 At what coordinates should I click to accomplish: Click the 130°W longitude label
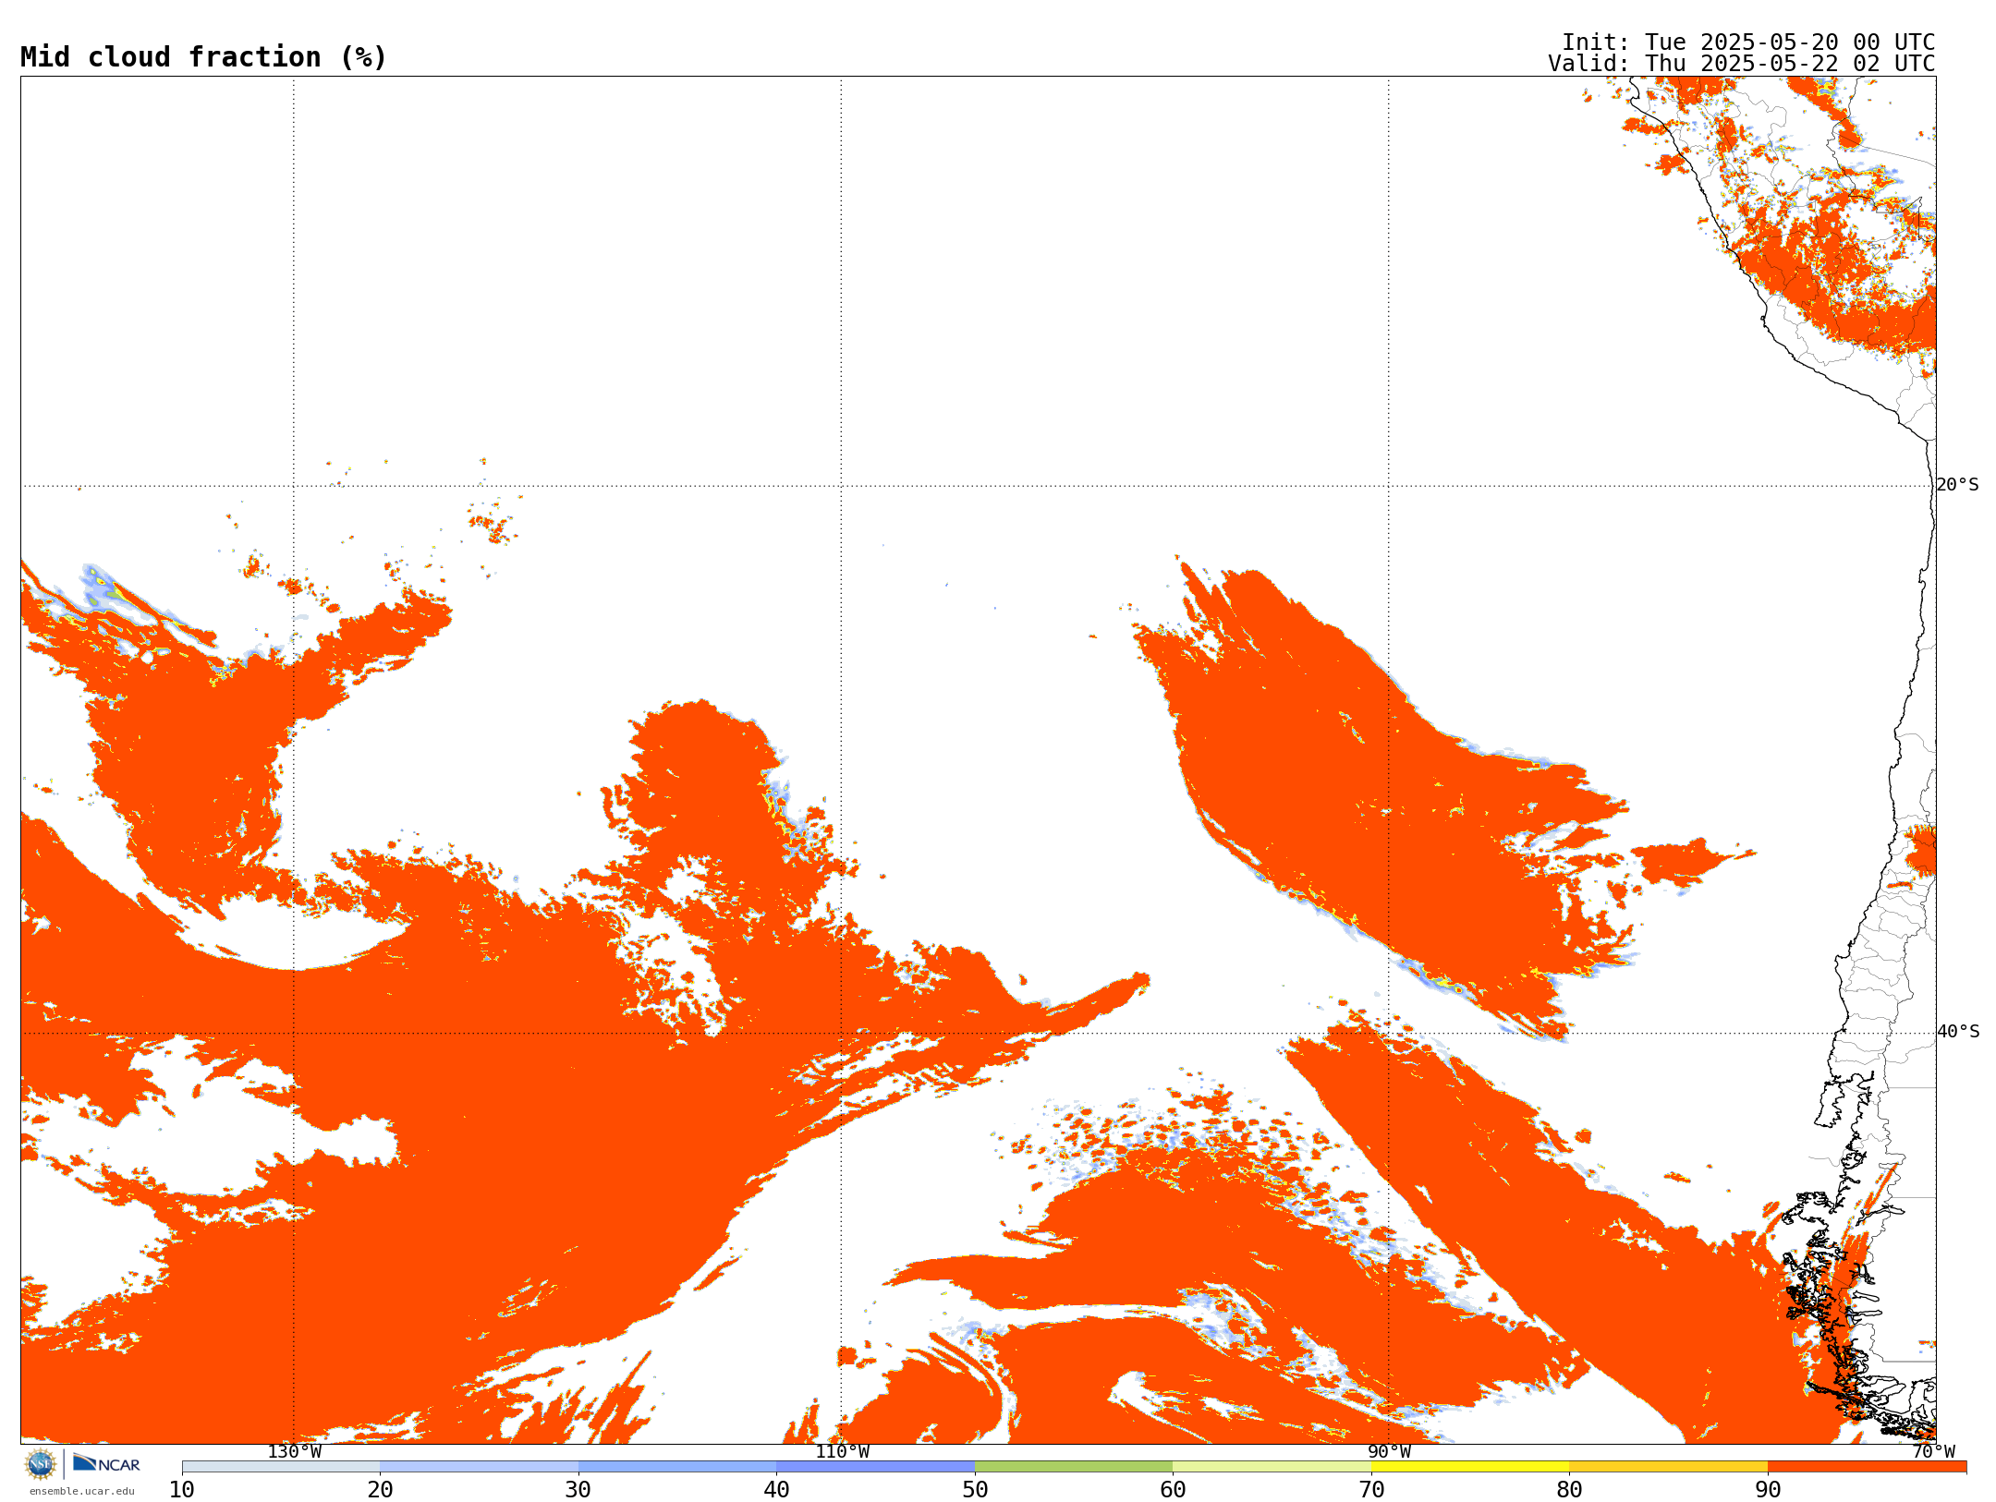pyautogui.click(x=294, y=1452)
